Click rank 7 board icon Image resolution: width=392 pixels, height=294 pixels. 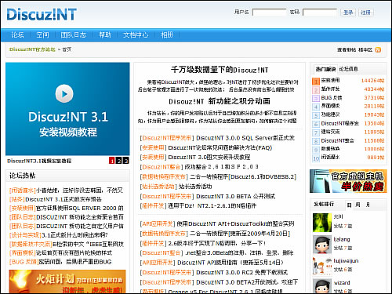click(316, 132)
